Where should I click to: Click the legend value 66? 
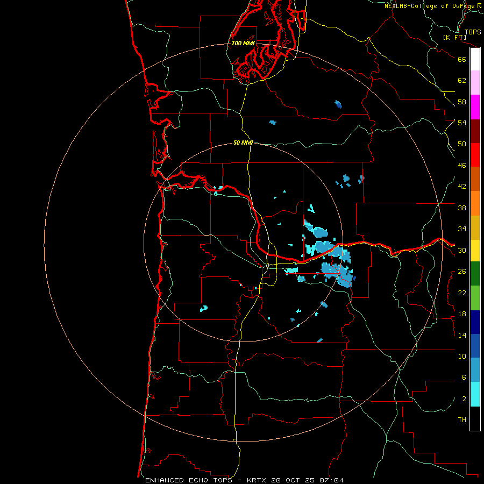point(462,59)
